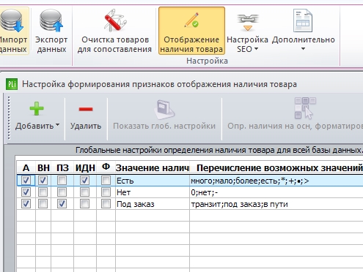The width and height of the screenshot is (363, 272).
Task: Click the Удалить button label
Action: [86, 126]
